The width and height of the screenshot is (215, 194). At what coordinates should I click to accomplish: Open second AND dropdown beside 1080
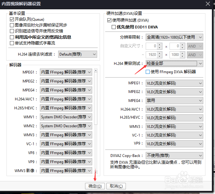coord(195,55)
